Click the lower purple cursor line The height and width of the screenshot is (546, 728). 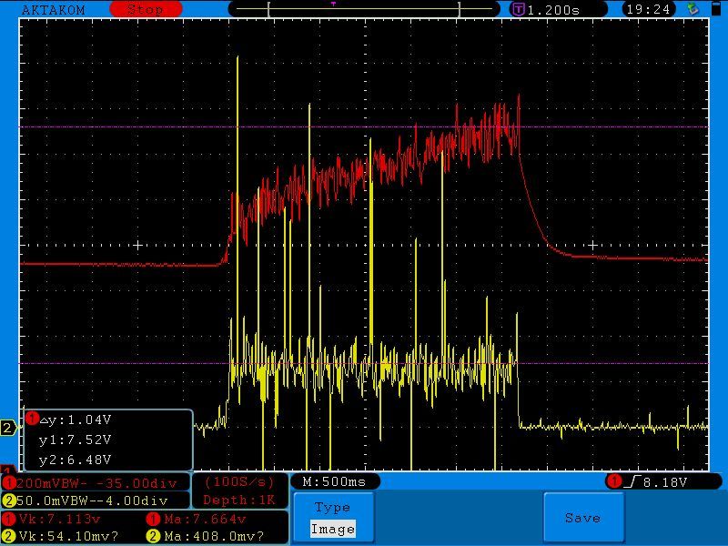[364, 363]
